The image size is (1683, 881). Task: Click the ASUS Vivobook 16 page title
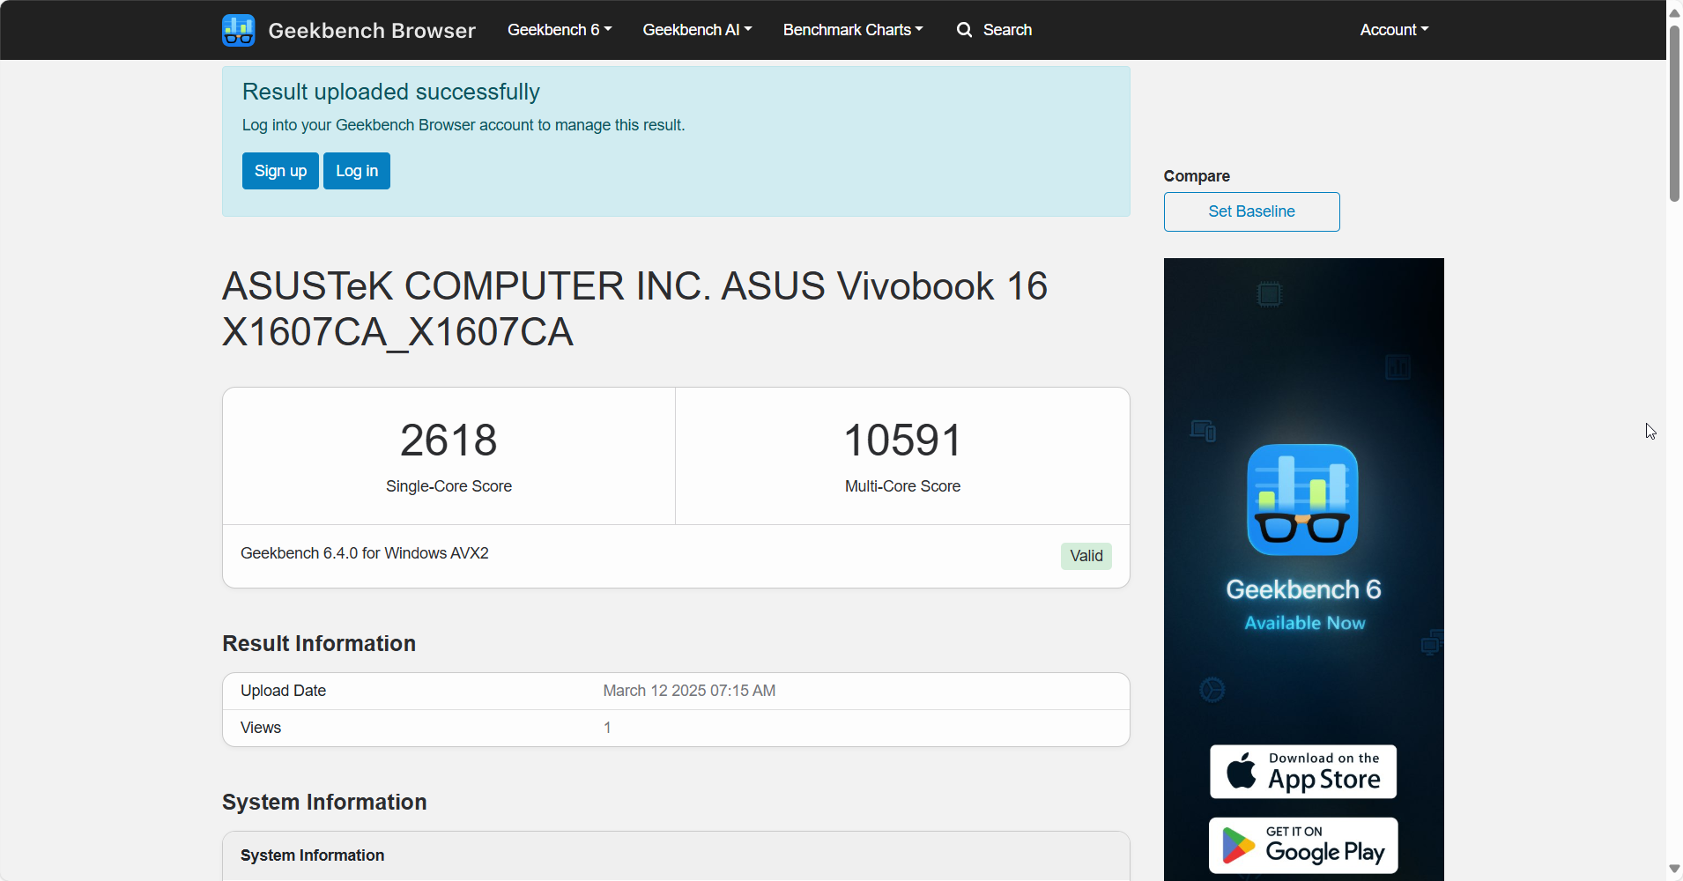coord(634,309)
